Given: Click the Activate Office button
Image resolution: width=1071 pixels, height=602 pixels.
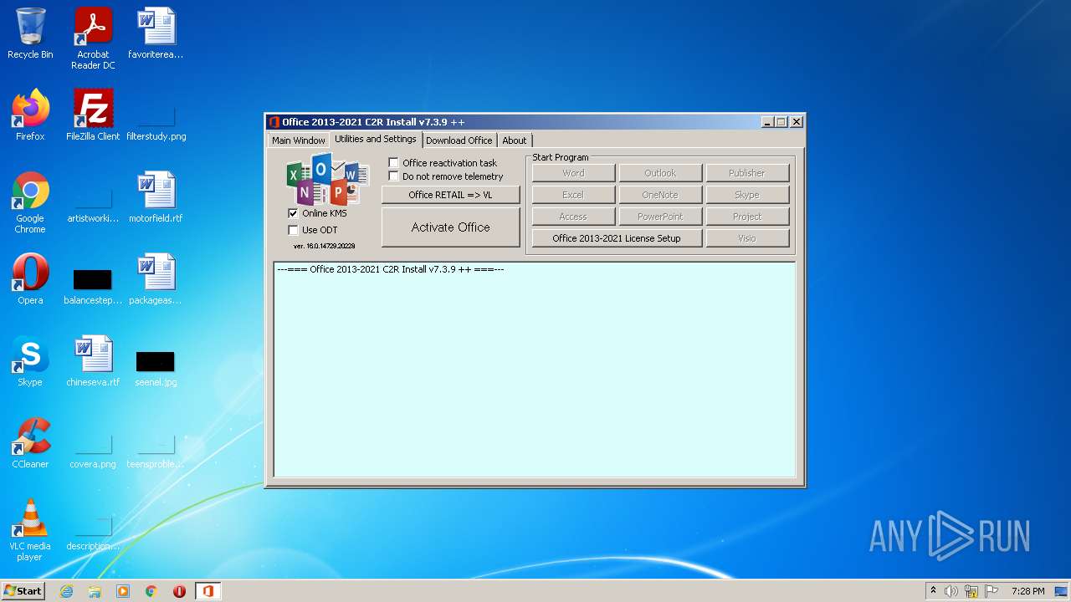Looking at the screenshot, I should [x=450, y=227].
